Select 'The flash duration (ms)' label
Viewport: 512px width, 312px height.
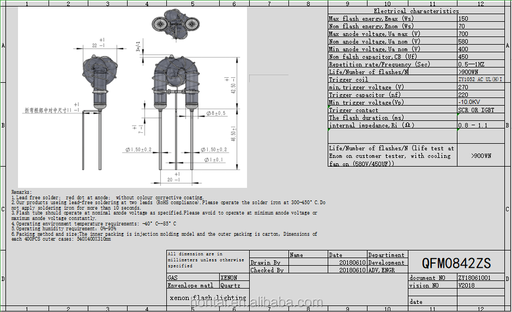(x=366, y=118)
